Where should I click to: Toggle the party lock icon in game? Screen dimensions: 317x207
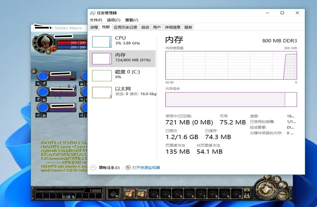[x=34, y=71]
